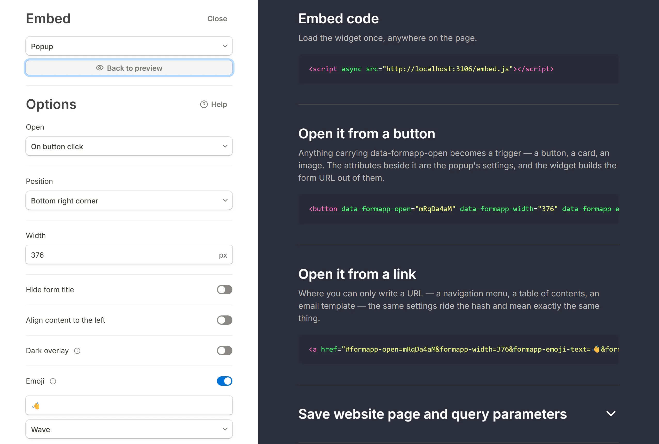Open the Wave animation dropdown
The image size is (659, 444).
(x=129, y=429)
